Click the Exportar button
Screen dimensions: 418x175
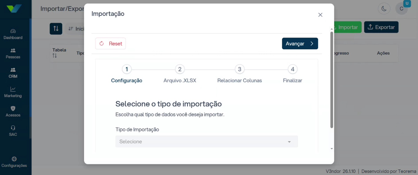[x=381, y=27]
